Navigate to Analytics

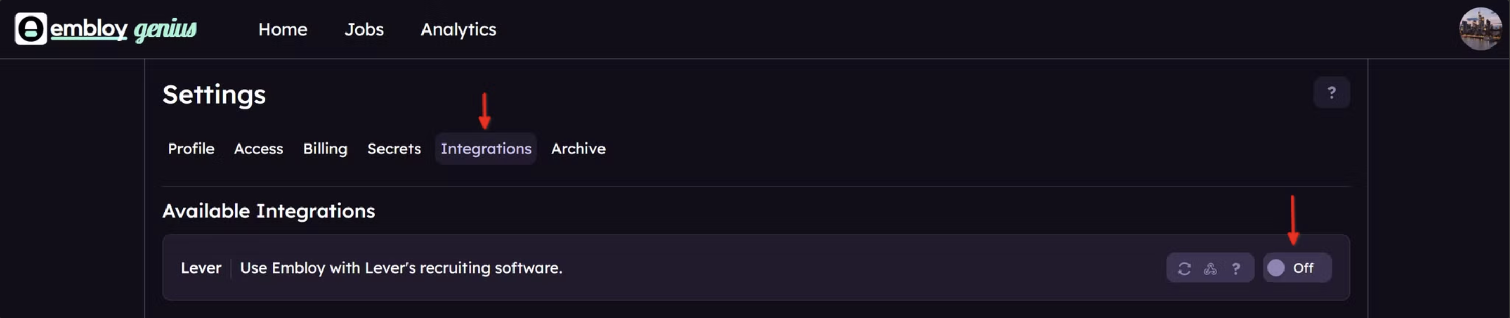coord(458,29)
